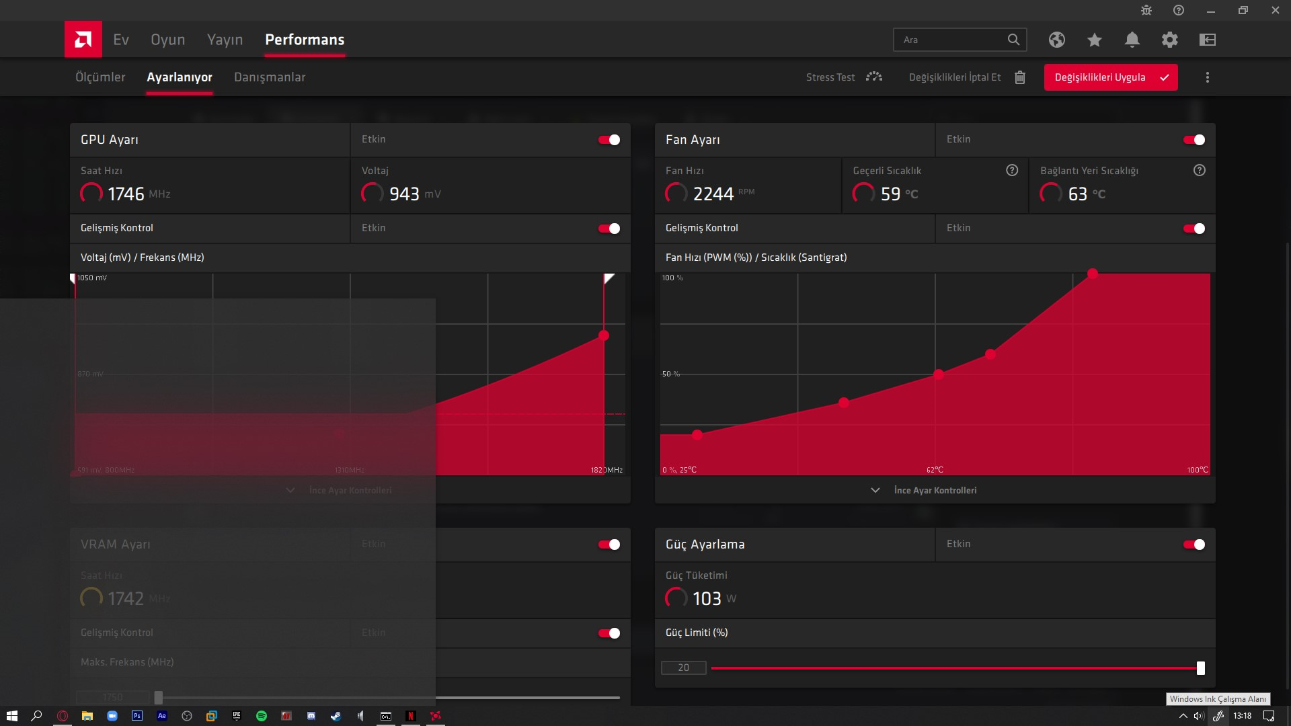Image resolution: width=1291 pixels, height=726 pixels.
Task: Click the Güç Limiti slider handle
Action: (1200, 668)
